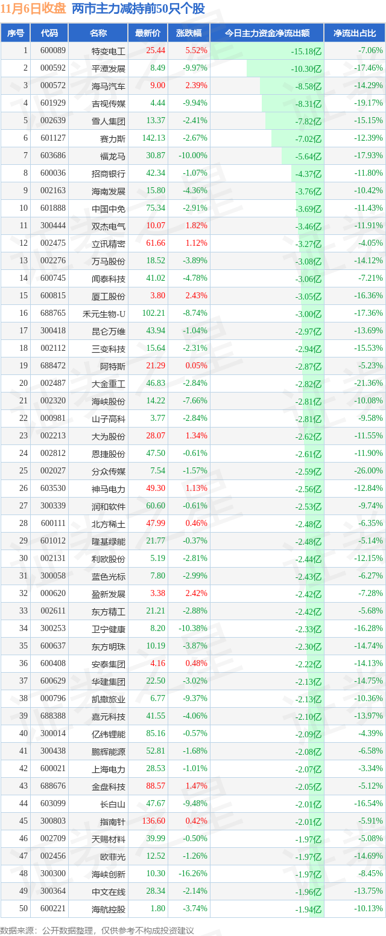The width and height of the screenshot is (386, 936).
Task: Click the -10.00% change for 福龙马
Action: coord(193,156)
